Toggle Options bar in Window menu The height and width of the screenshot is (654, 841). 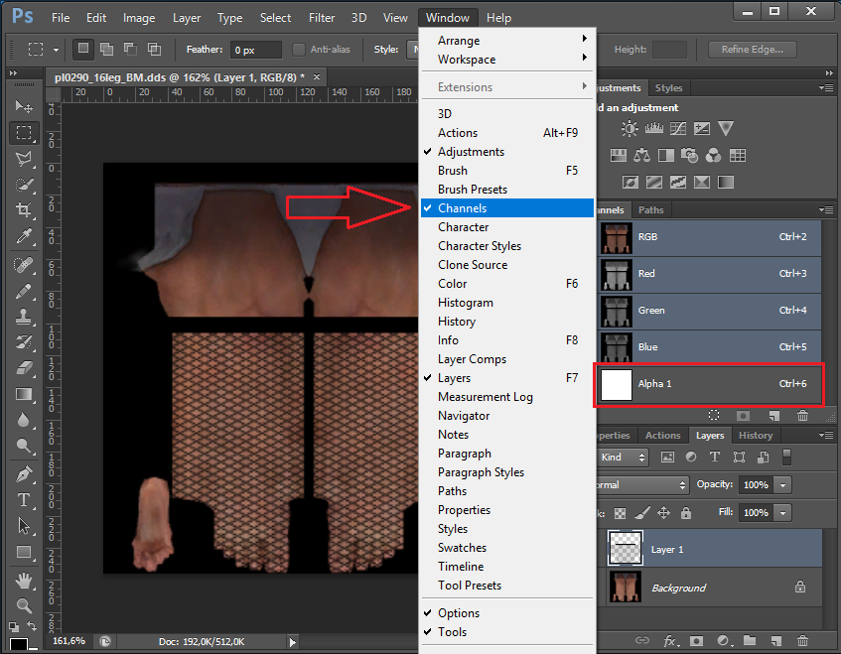click(x=506, y=612)
